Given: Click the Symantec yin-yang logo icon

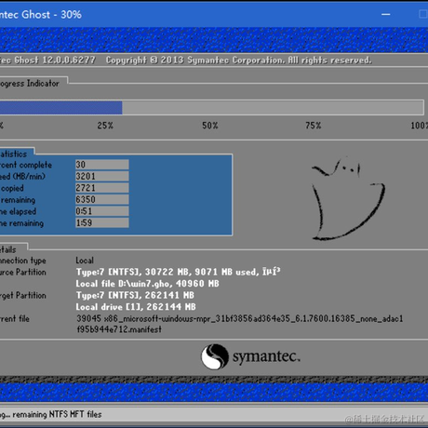Looking at the screenshot, I should click(x=215, y=356).
